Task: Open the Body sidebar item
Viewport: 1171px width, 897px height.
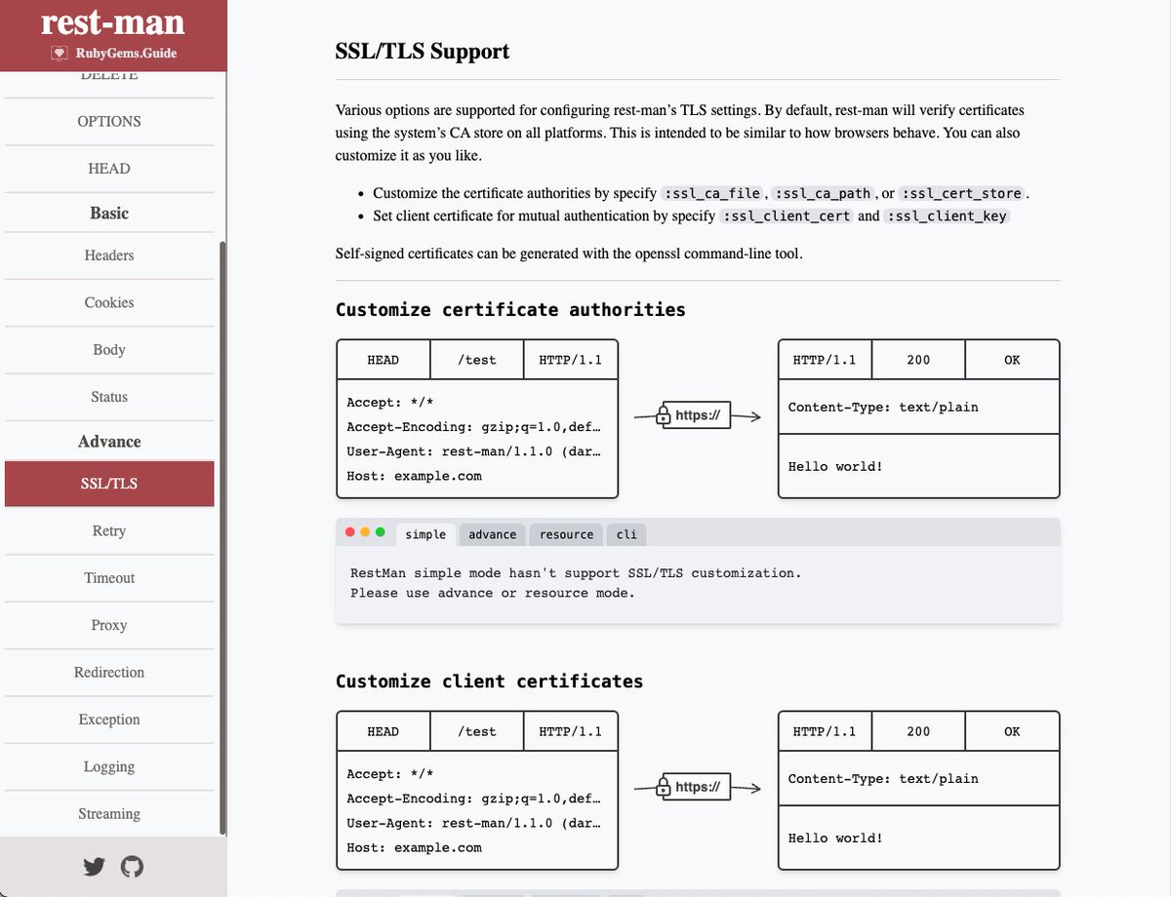Action: coord(109,350)
